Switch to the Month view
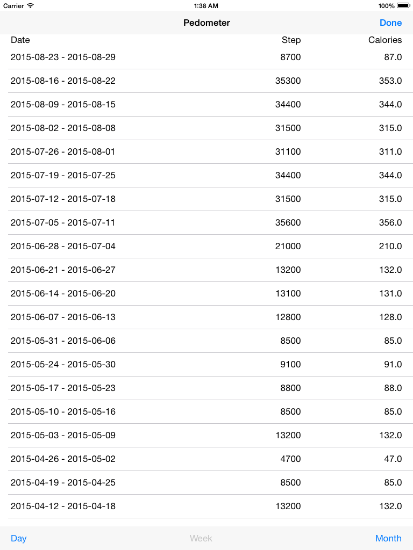The image size is (413, 550). coord(388,538)
